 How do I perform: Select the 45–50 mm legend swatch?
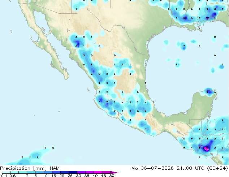coord(106,172)
